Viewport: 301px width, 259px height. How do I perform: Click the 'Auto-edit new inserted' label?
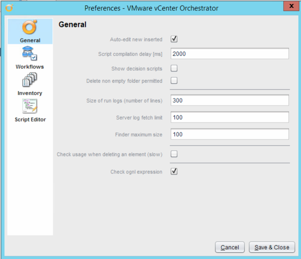coord(136,39)
